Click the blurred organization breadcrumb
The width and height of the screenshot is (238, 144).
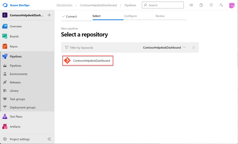(x=65, y=5)
